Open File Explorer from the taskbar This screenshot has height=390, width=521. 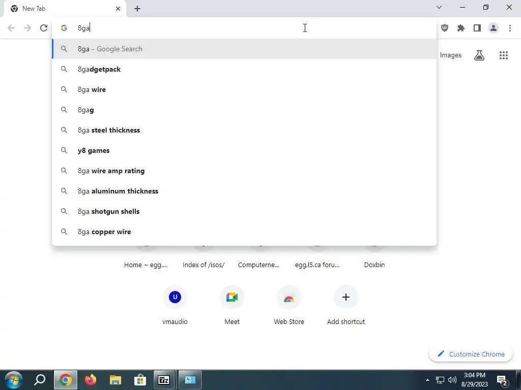[115, 380]
